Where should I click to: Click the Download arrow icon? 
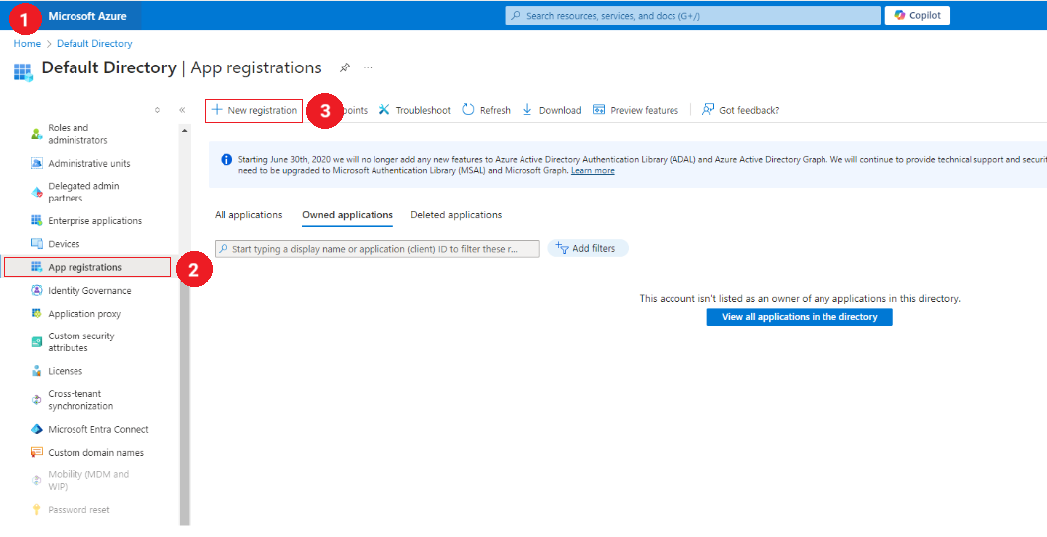[x=527, y=110]
